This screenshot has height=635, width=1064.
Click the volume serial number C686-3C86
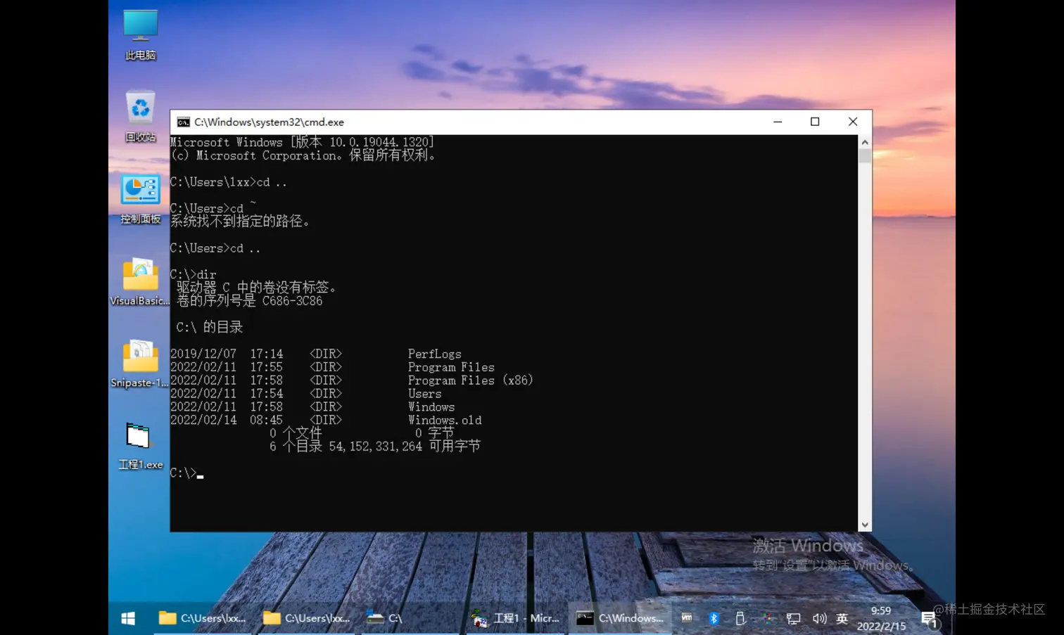tap(292, 301)
